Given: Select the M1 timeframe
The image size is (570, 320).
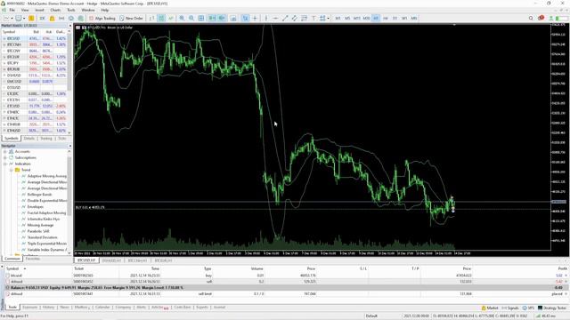Looking at the screenshot, I should click(338, 18).
